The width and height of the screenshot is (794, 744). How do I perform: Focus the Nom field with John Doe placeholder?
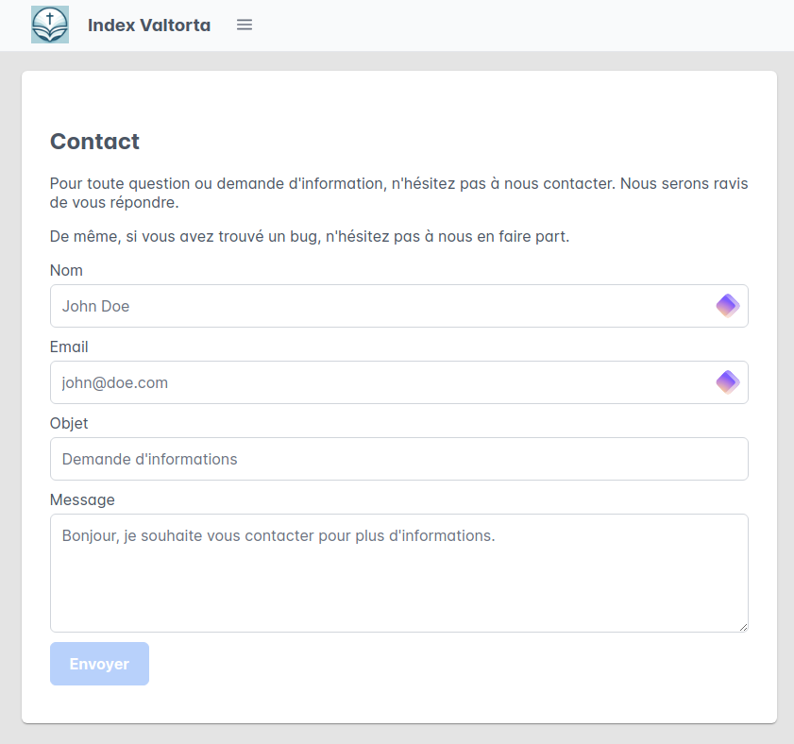point(378,306)
